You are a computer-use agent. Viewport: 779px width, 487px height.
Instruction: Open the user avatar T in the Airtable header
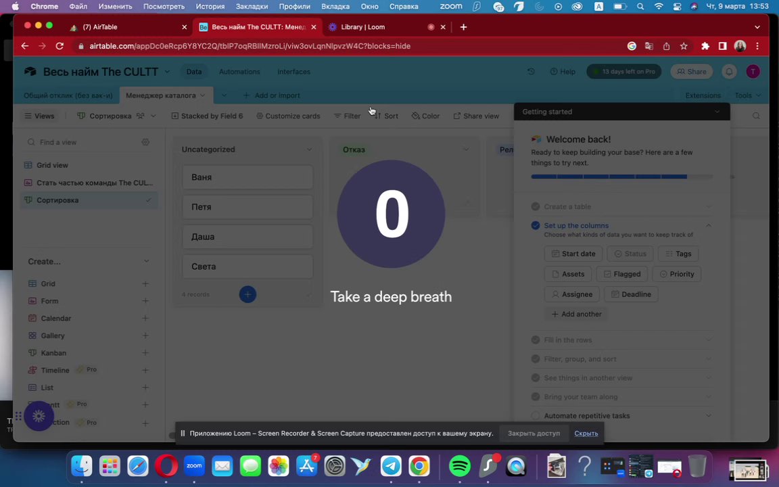tap(753, 72)
